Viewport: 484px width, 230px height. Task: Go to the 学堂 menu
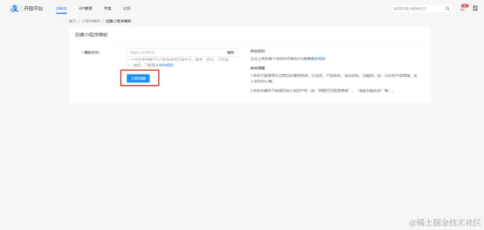(108, 8)
